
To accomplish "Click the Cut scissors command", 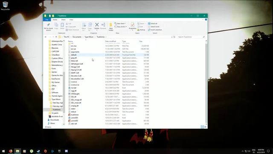I will coord(68,24).
